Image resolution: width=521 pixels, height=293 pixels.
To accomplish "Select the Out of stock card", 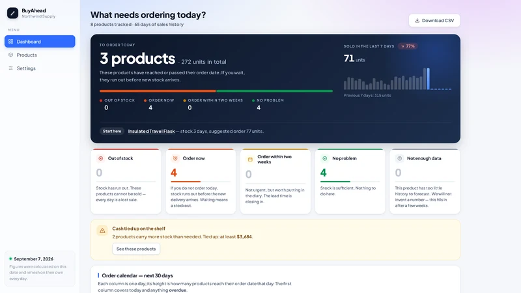I will click(x=126, y=181).
